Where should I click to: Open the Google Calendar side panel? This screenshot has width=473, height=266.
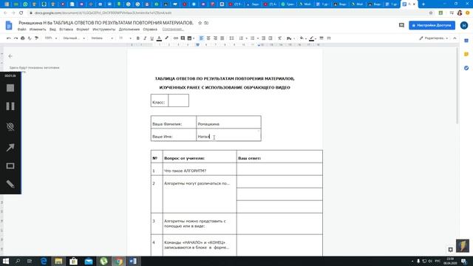point(466,41)
